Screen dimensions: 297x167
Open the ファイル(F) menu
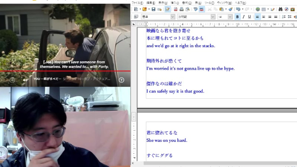[x=137, y=3]
